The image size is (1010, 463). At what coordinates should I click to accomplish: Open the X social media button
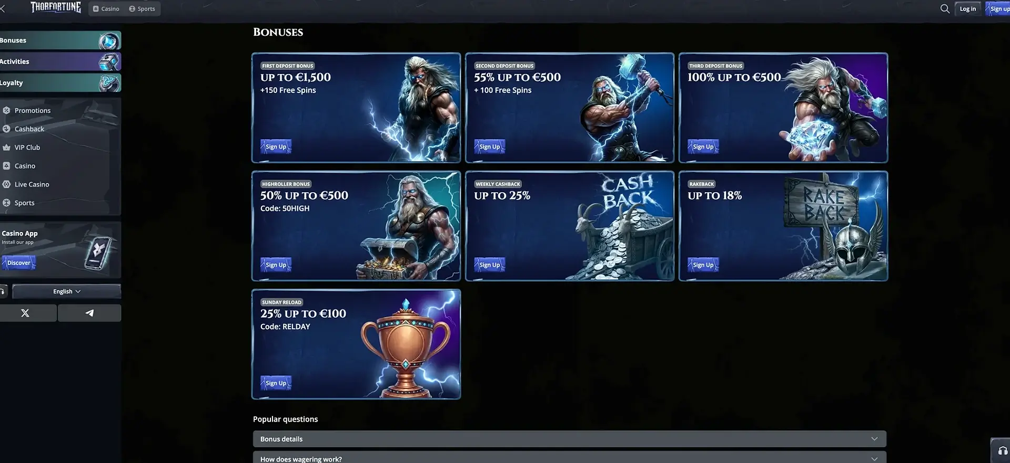pyautogui.click(x=25, y=313)
